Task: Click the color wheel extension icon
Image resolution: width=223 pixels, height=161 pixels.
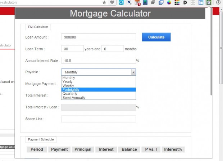Action: (x=169, y=3)
